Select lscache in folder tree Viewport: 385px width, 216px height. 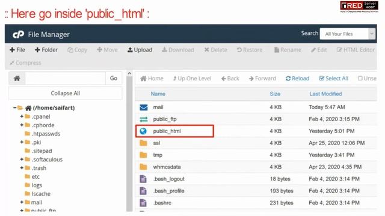tap(41, 194)
